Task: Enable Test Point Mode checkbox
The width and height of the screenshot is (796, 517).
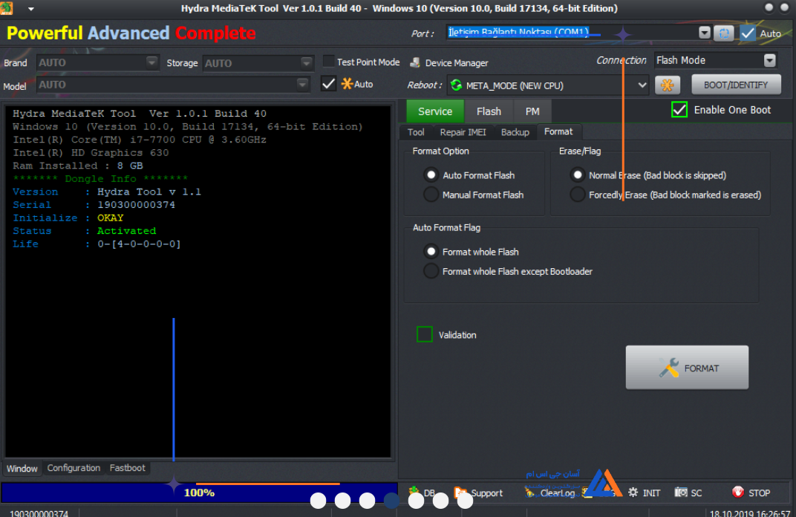Action: coord(328,62)
